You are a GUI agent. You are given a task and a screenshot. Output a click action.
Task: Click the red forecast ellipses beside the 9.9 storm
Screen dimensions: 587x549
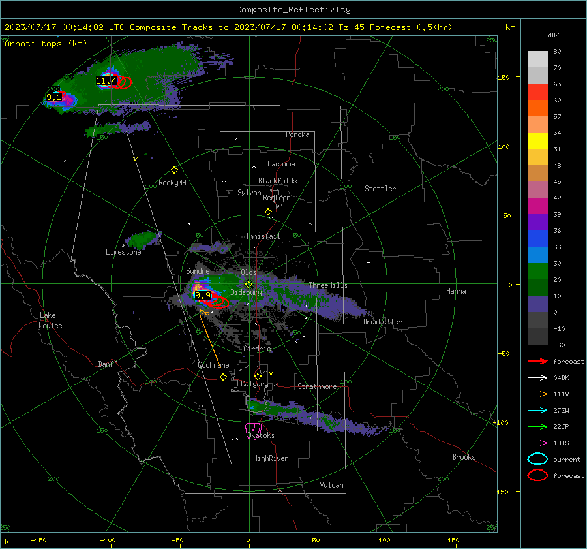(219, 301)
